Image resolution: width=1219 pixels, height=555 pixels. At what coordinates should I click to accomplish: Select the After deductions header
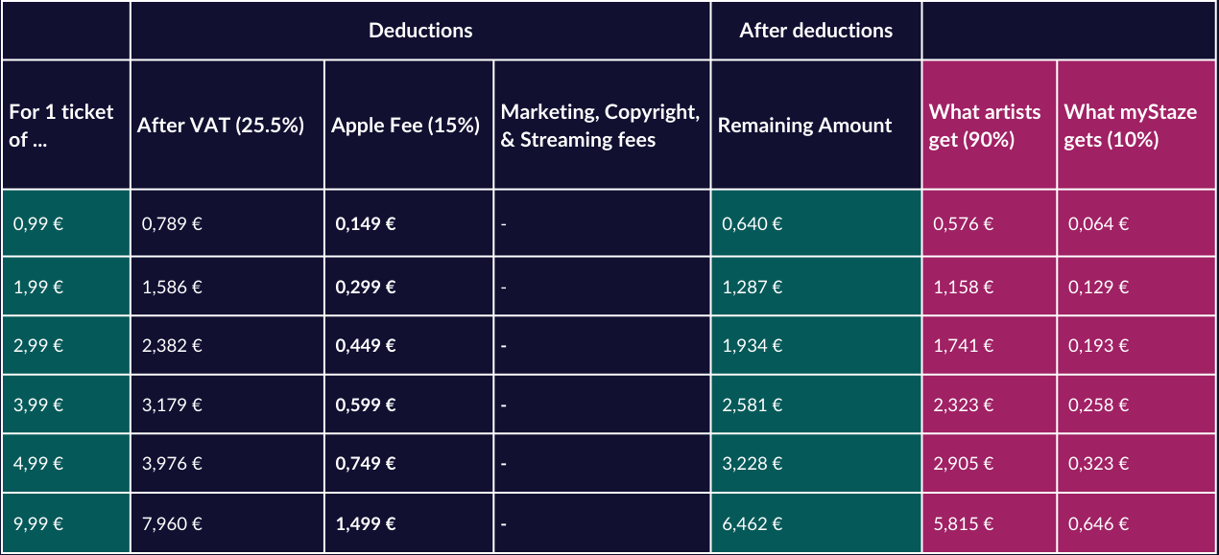pyautogui.click(x=816, y=31)
